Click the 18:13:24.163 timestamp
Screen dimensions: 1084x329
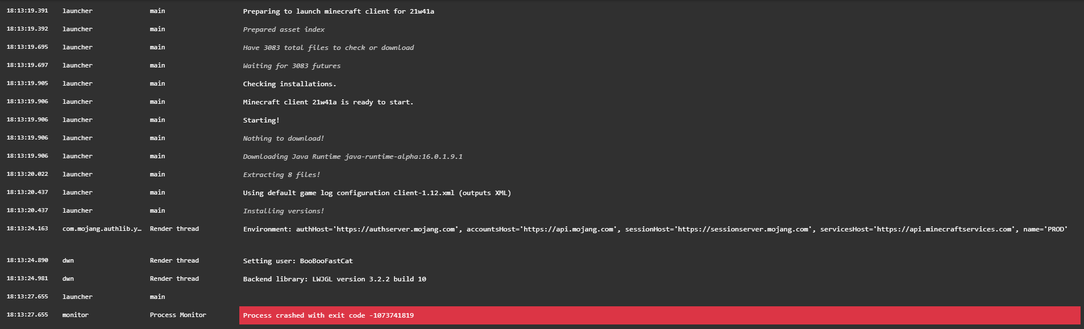[27, 229]
